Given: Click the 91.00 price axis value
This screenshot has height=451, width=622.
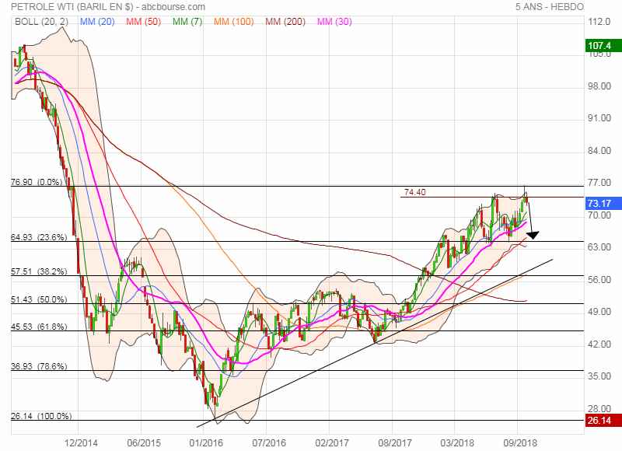Looking at the screenshot, I should tap(599, 118).
